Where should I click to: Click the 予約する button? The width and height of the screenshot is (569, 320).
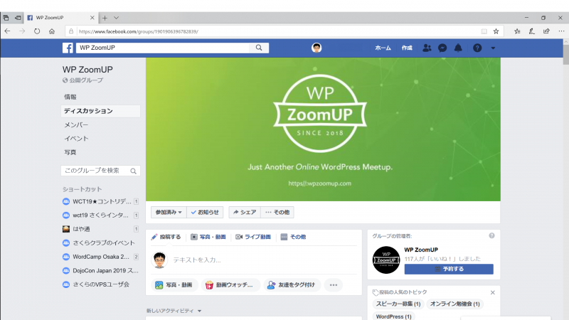pos(449,269)
